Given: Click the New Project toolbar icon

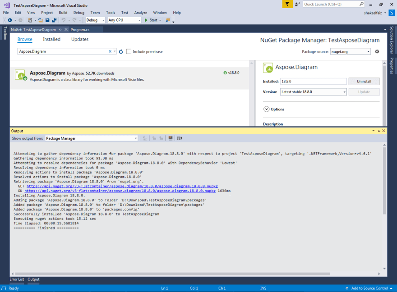Looking at the screenshot, I should pos(30,20).
